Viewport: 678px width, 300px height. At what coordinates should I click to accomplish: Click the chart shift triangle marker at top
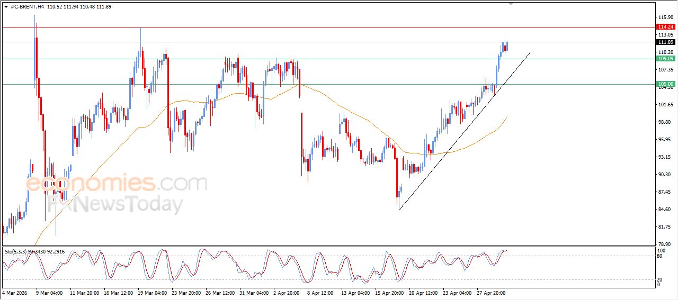pyautogui.click(x=511, y=4)
